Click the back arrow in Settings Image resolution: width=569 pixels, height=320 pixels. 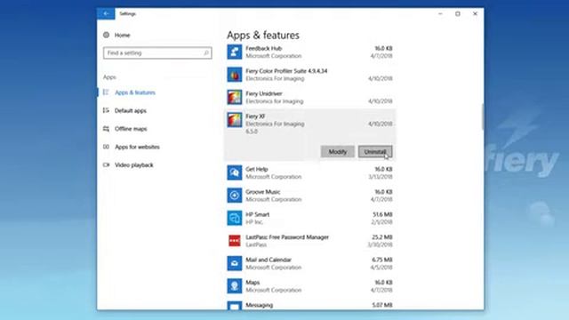106,13
